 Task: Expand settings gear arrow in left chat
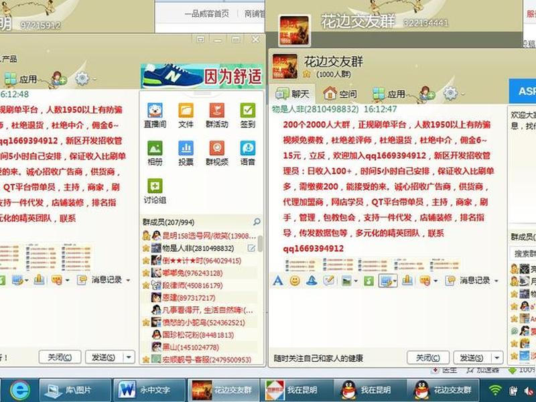click(x=94, y=79)
